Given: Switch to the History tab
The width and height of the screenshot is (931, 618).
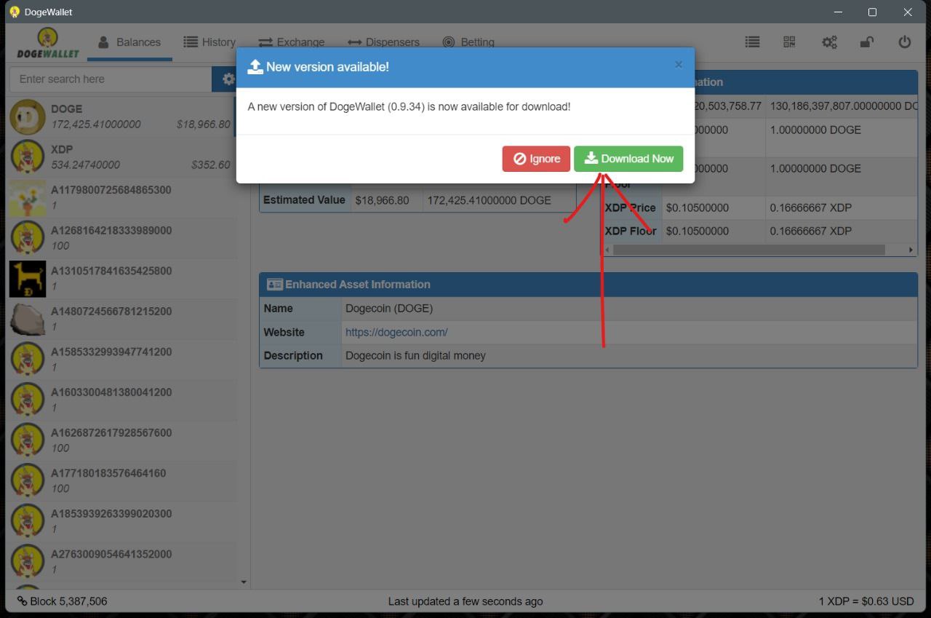Looking at the screenshot, I should click(x=209, y=42).
